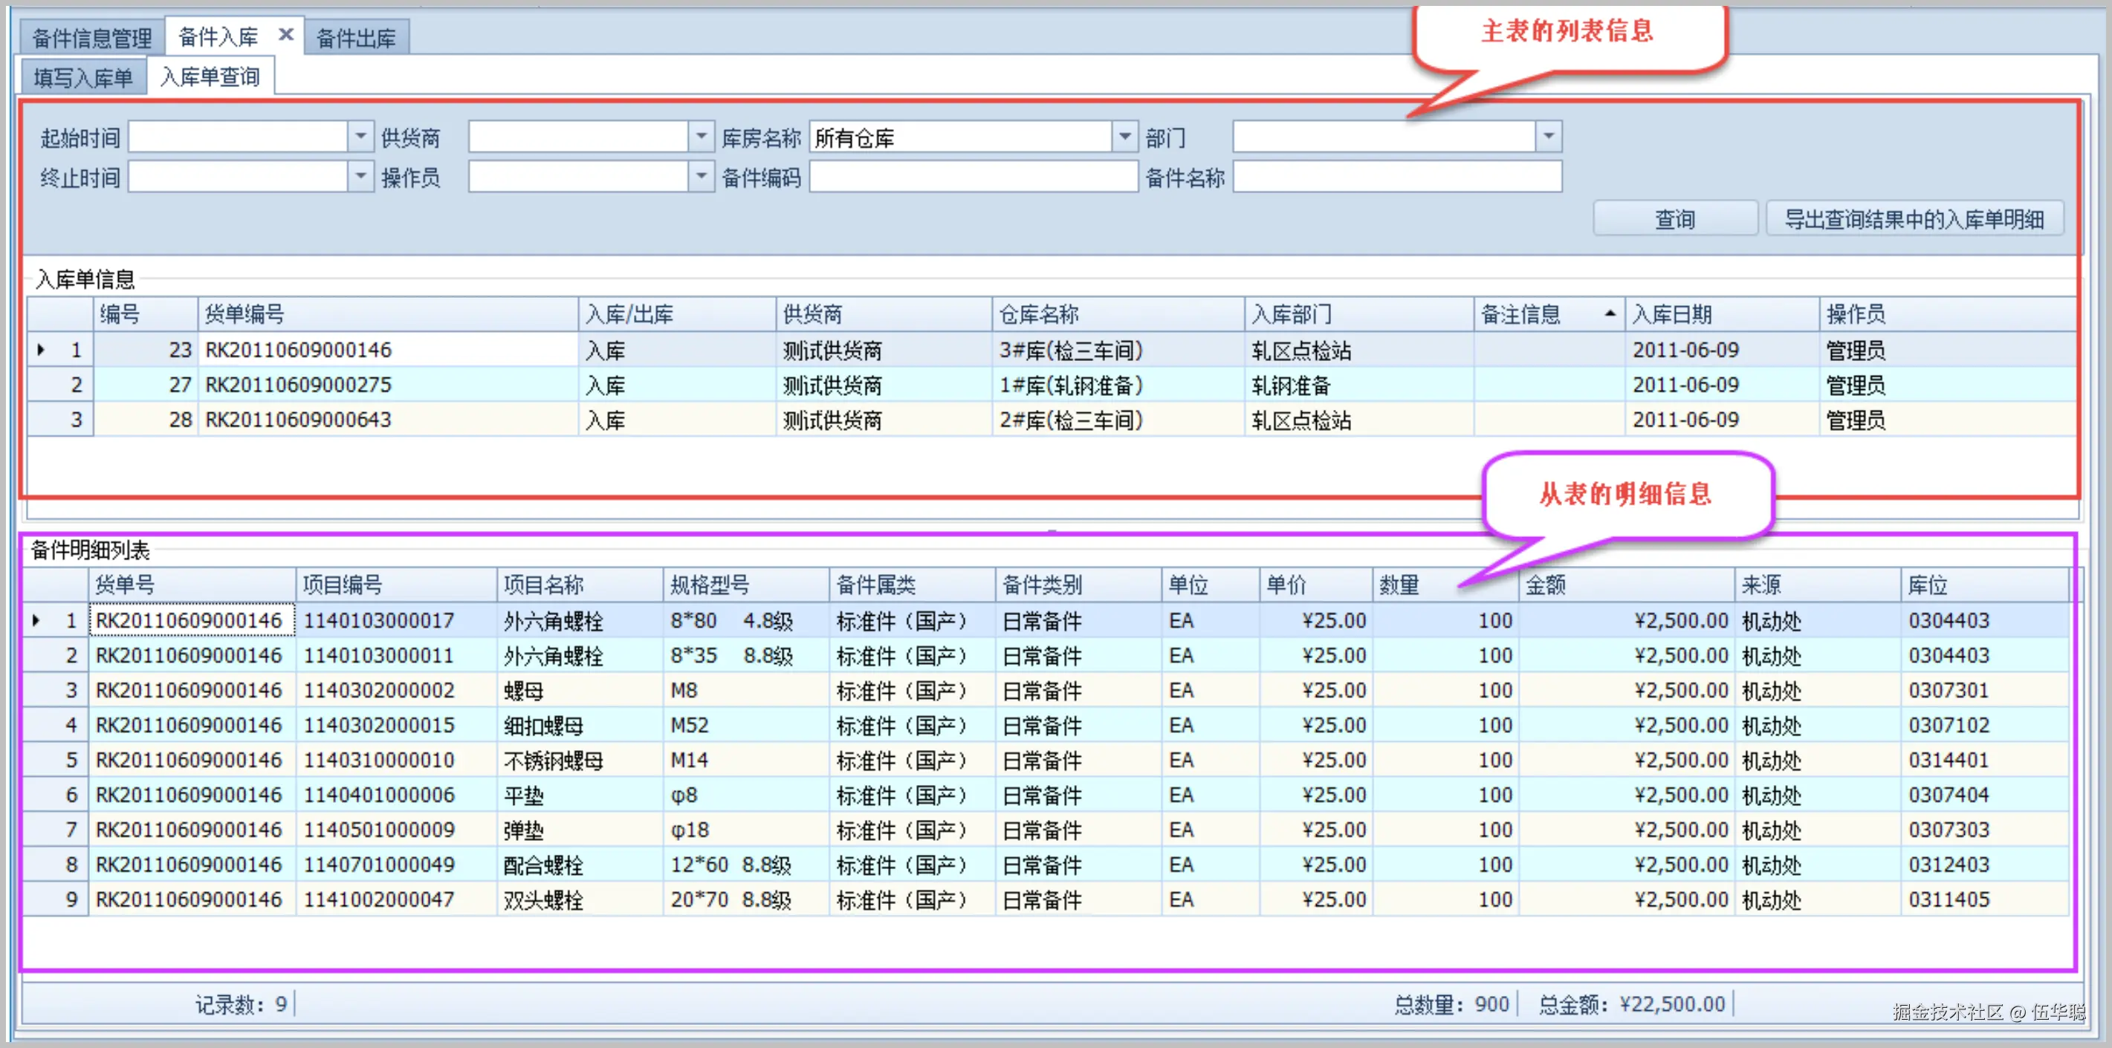This screenshot has height=1048, width=2112.
Task: Expand the 部门 dropdown arrow
Action: 1548,137
